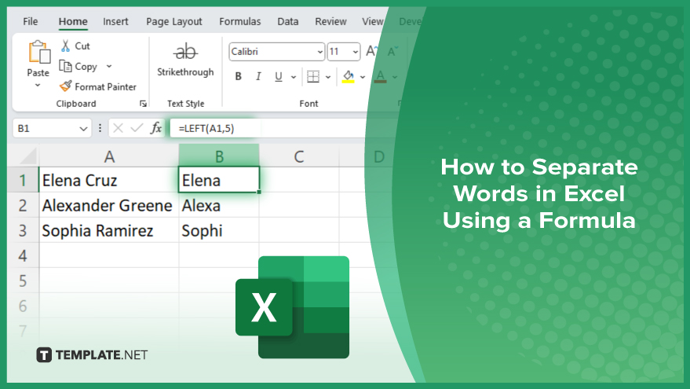Click the Copy text label
The height and width of the screenshot is (389, 690).
[x=86, y=67]
